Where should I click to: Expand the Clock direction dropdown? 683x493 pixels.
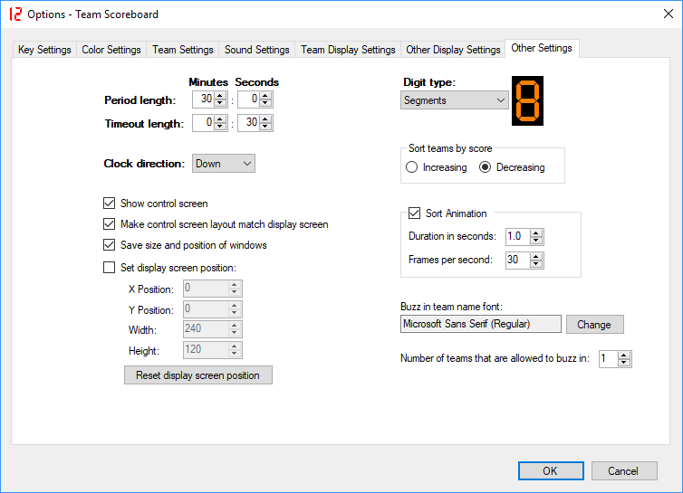coord(224,164)
